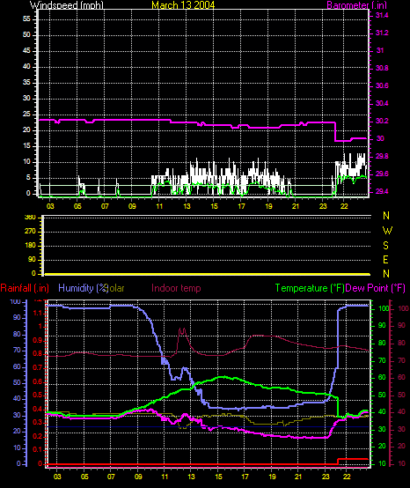Click the Temperature (°F) legend label
The image size is (410, 488).
point(310,288)
